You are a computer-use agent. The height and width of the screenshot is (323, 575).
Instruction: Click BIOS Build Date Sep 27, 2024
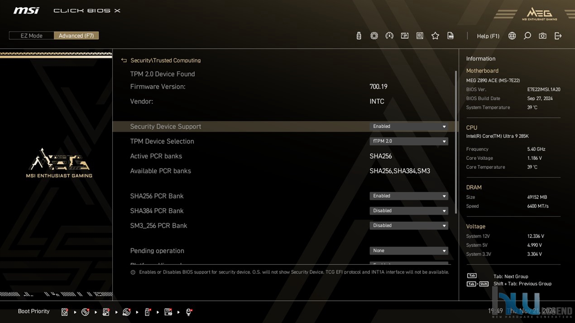pos(540,98)
